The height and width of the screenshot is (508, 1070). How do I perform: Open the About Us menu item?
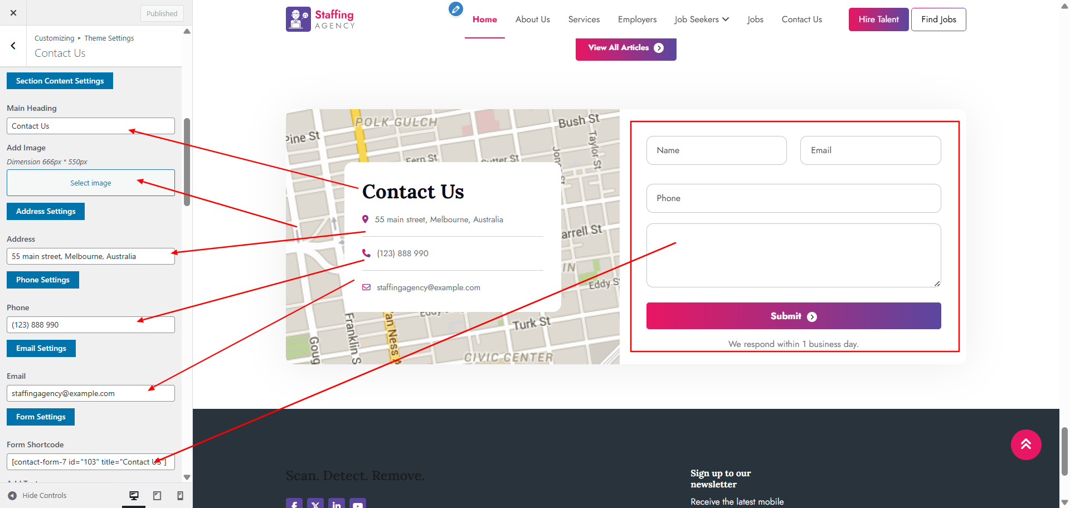532,19
